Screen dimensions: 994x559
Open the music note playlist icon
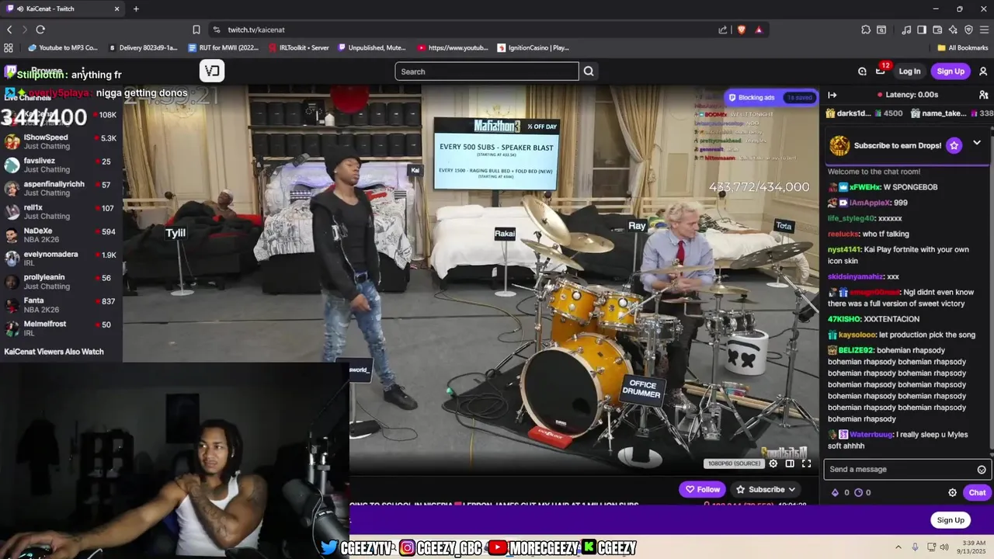click(x=906, y=30)
